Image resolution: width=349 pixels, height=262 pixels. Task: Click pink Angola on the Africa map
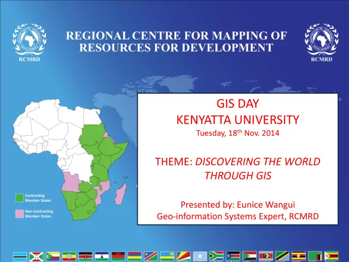pyautogui.click(x=71, y=182)
